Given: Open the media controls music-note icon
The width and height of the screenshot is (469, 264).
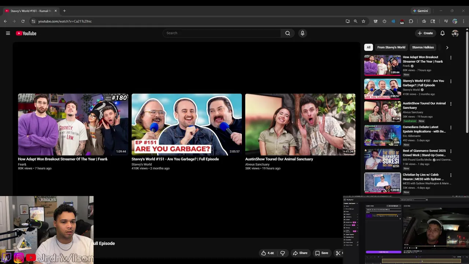Looking at the screenshot, I should click(x=446, y=21).
